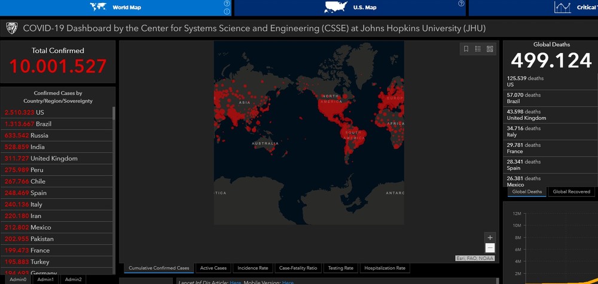Zoom in on the map
The width and height of the screenshot is (598, 284).
tap(490, 237)
